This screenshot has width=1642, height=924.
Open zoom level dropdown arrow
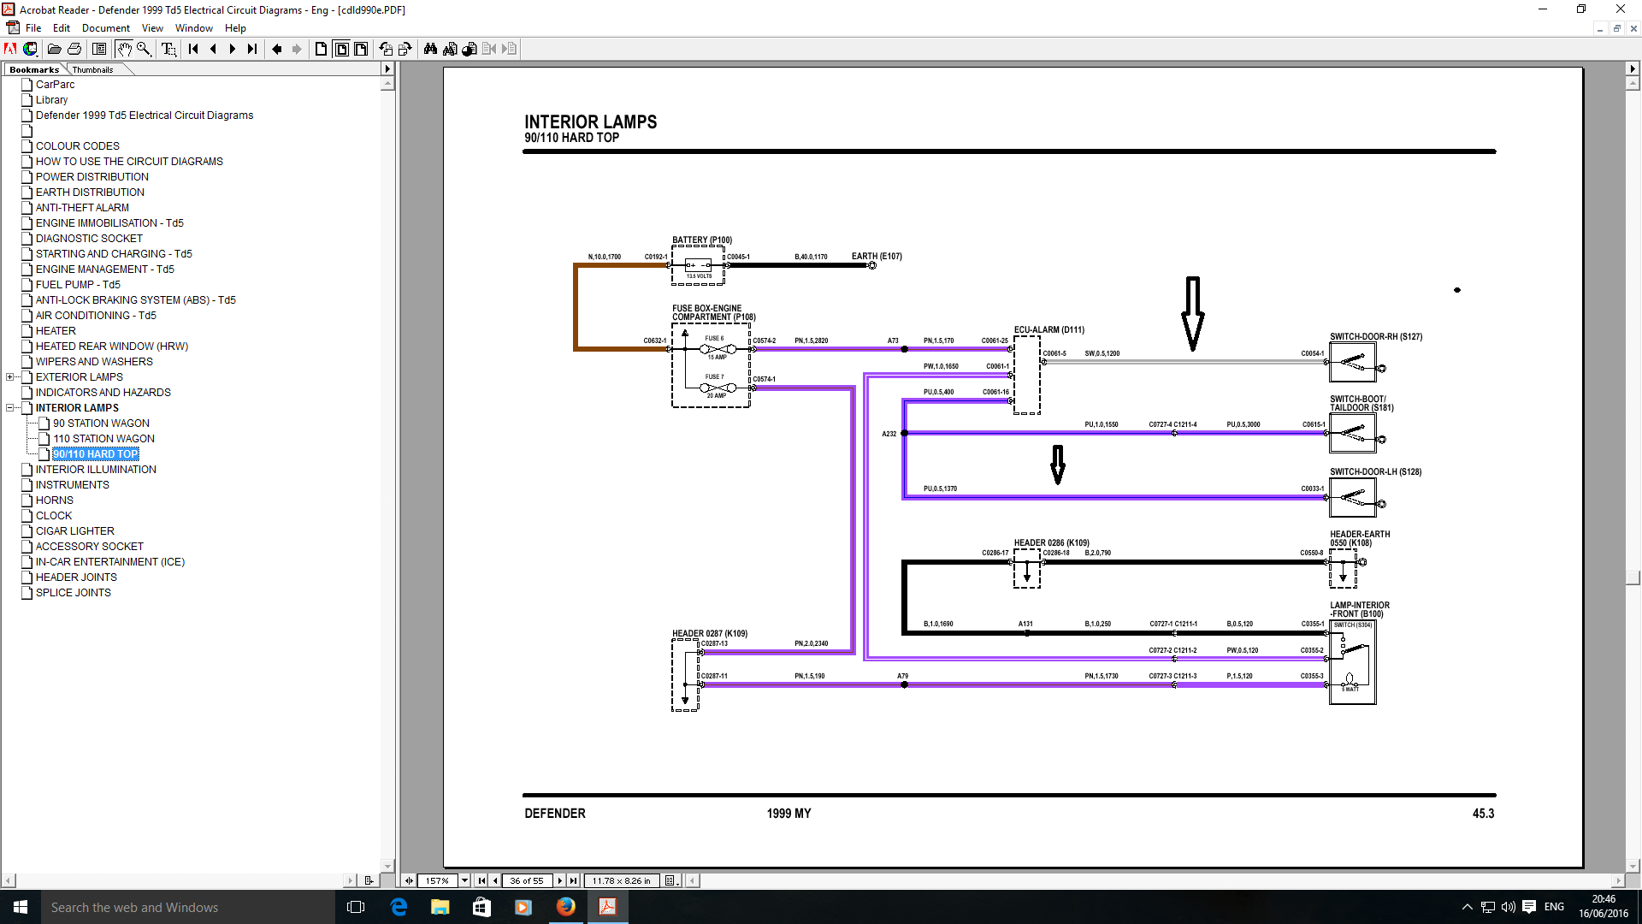(x=464, y=880)
